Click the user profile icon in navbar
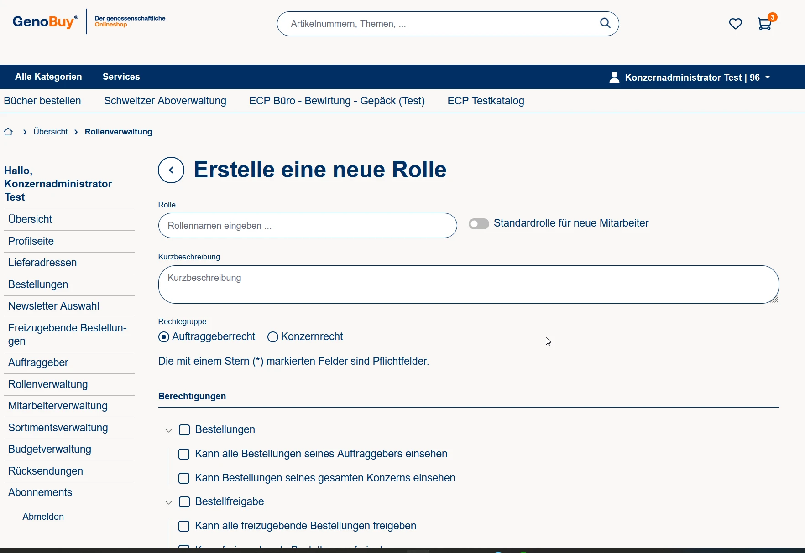 coord(614,77)
